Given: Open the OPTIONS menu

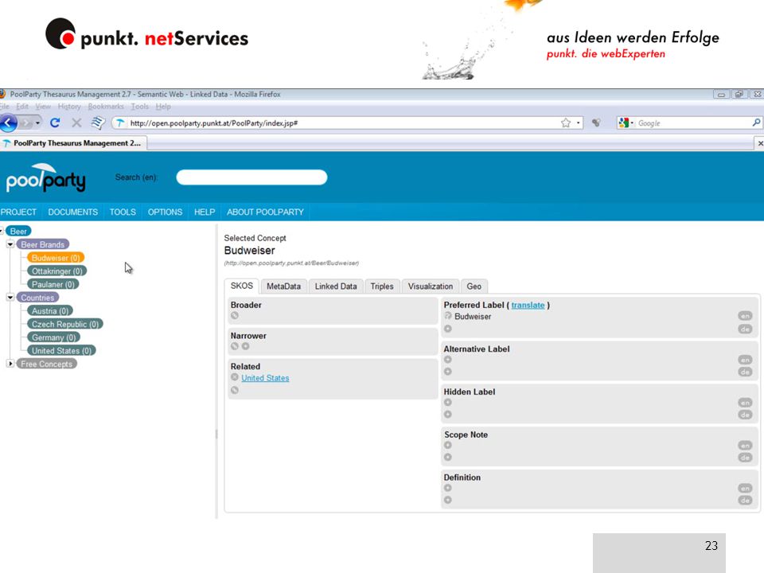Looking at the screenshot, I should (x=166, y=212).
